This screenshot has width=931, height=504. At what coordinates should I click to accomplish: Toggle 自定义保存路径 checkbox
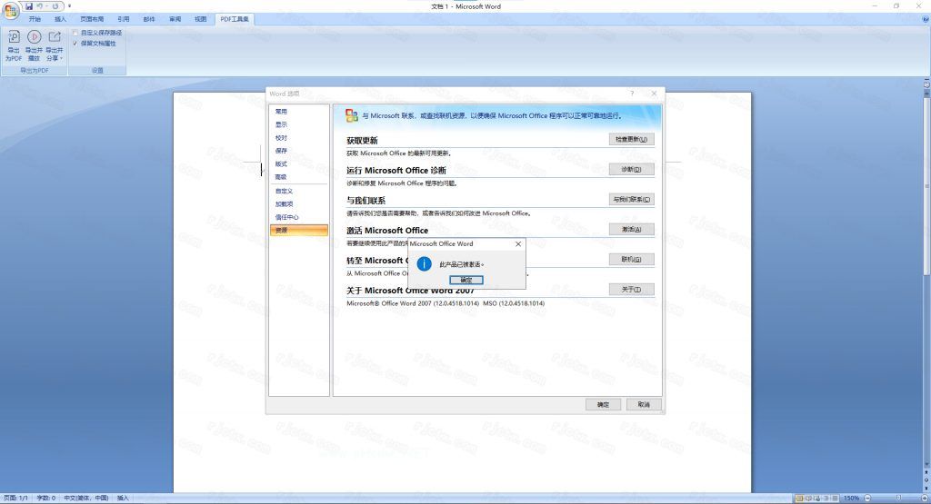coord(75,33)
